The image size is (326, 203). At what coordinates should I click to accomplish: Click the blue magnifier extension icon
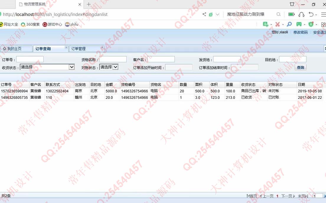click(x=289, y=24)
